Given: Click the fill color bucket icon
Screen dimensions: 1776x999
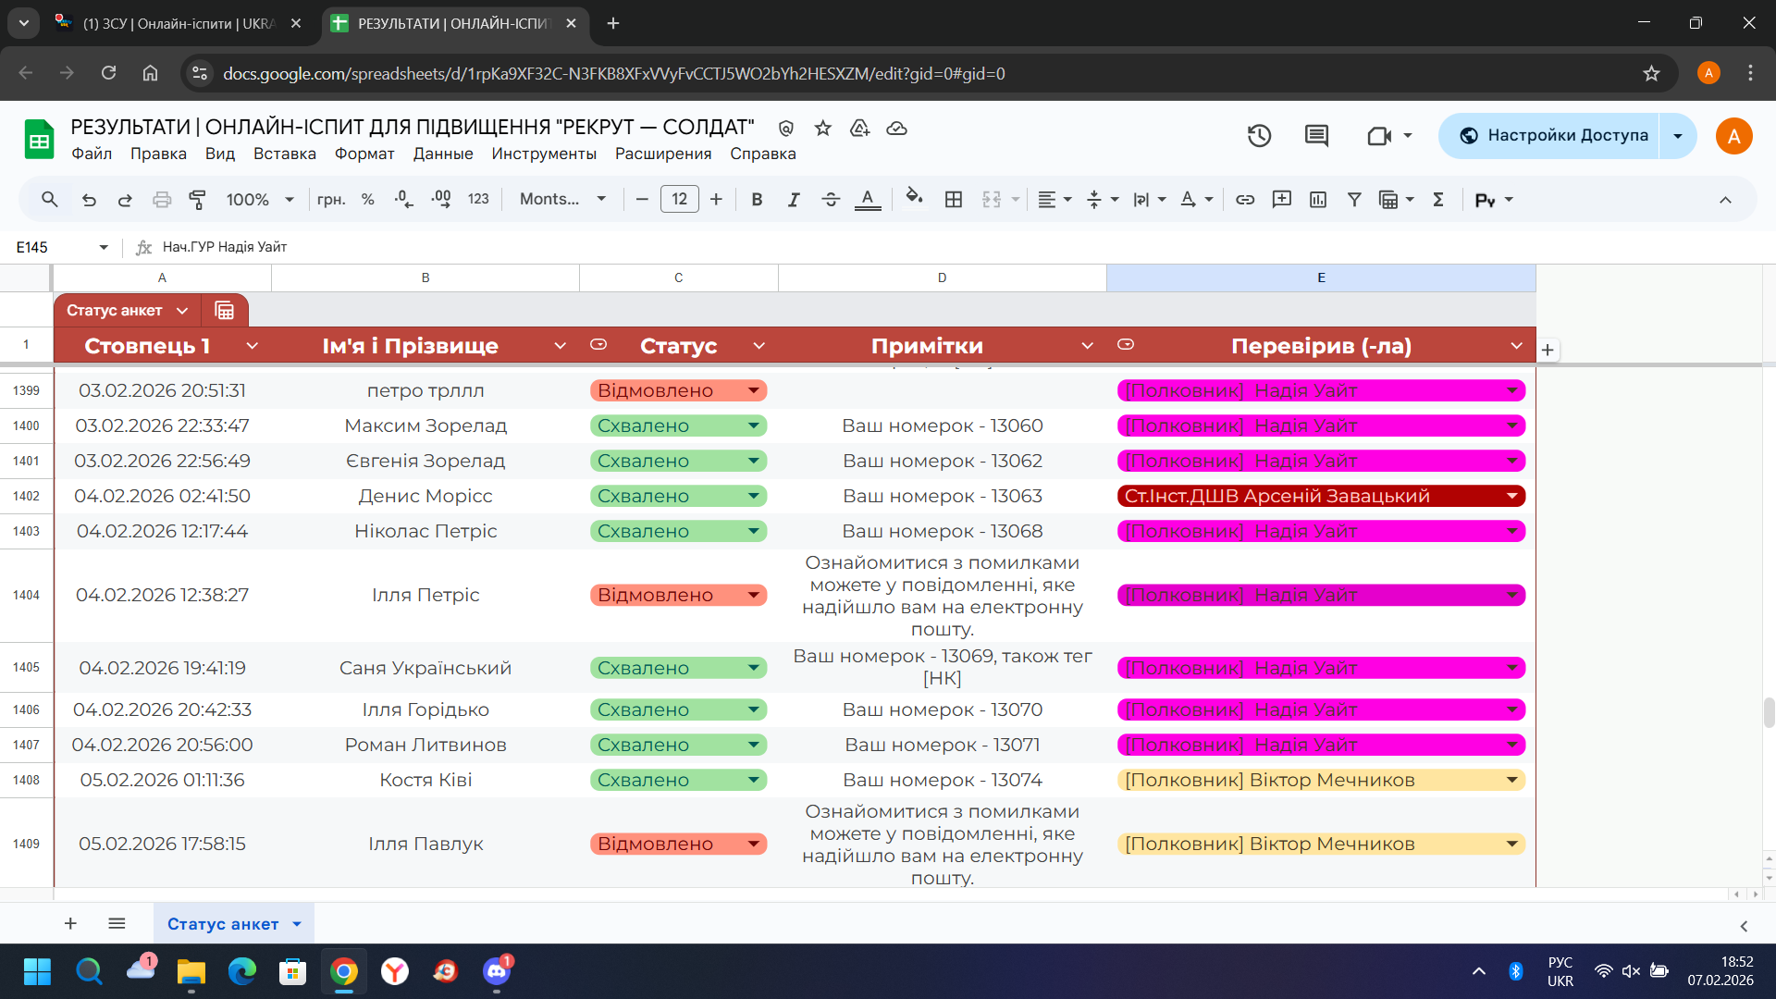Looking at the screenshot, I should click(x=914, y=198).
